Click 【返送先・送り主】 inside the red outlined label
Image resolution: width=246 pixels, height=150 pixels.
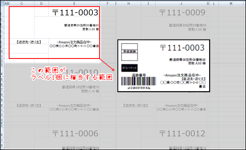pyautogui.click(x=29, y=42)
